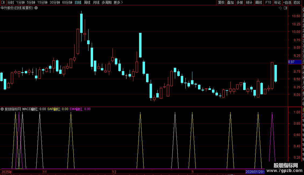Add stock via +自选 button
The image size is (304, 175).
(287, 2)
